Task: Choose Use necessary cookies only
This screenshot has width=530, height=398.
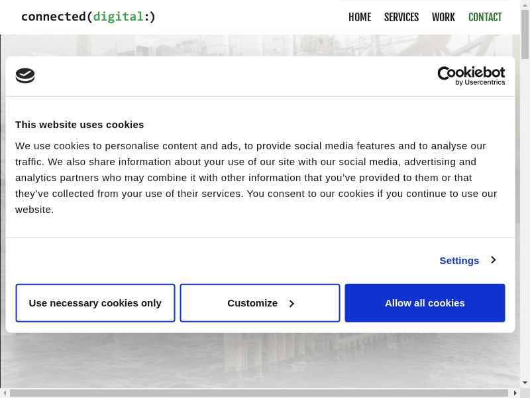Action: (95, 303)
